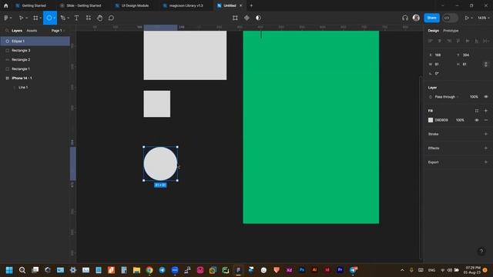Select the Line 1 layer

(35, 87)
